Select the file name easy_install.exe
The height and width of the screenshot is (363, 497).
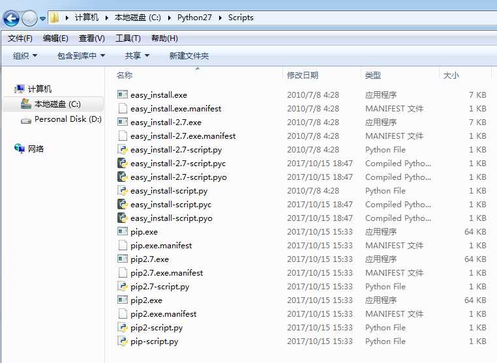point(158,95)
